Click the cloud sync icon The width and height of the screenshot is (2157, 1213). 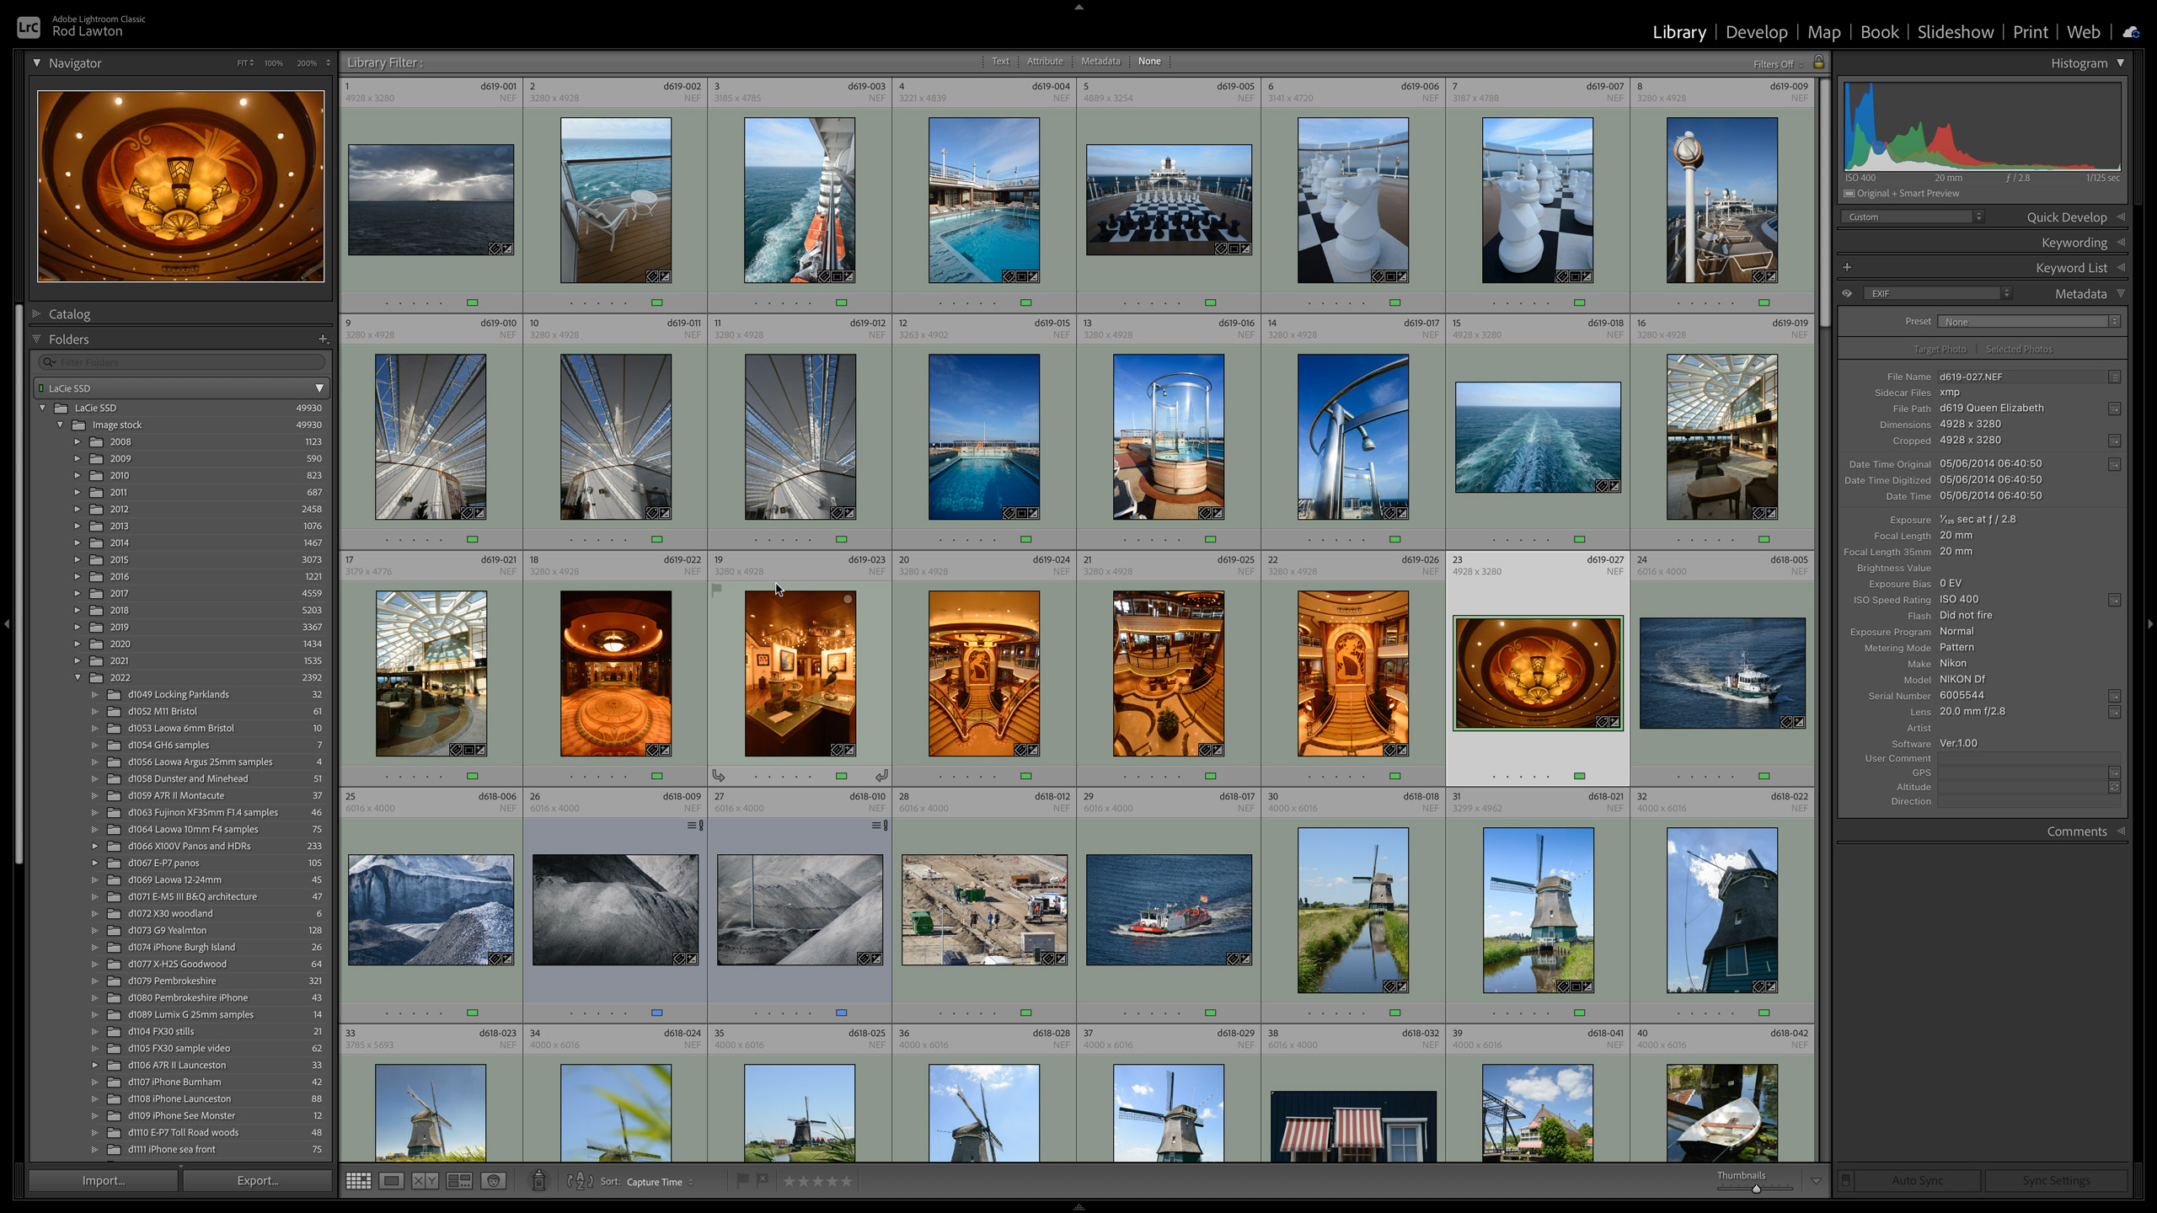pyautogui.click(x=2131, y=32)
